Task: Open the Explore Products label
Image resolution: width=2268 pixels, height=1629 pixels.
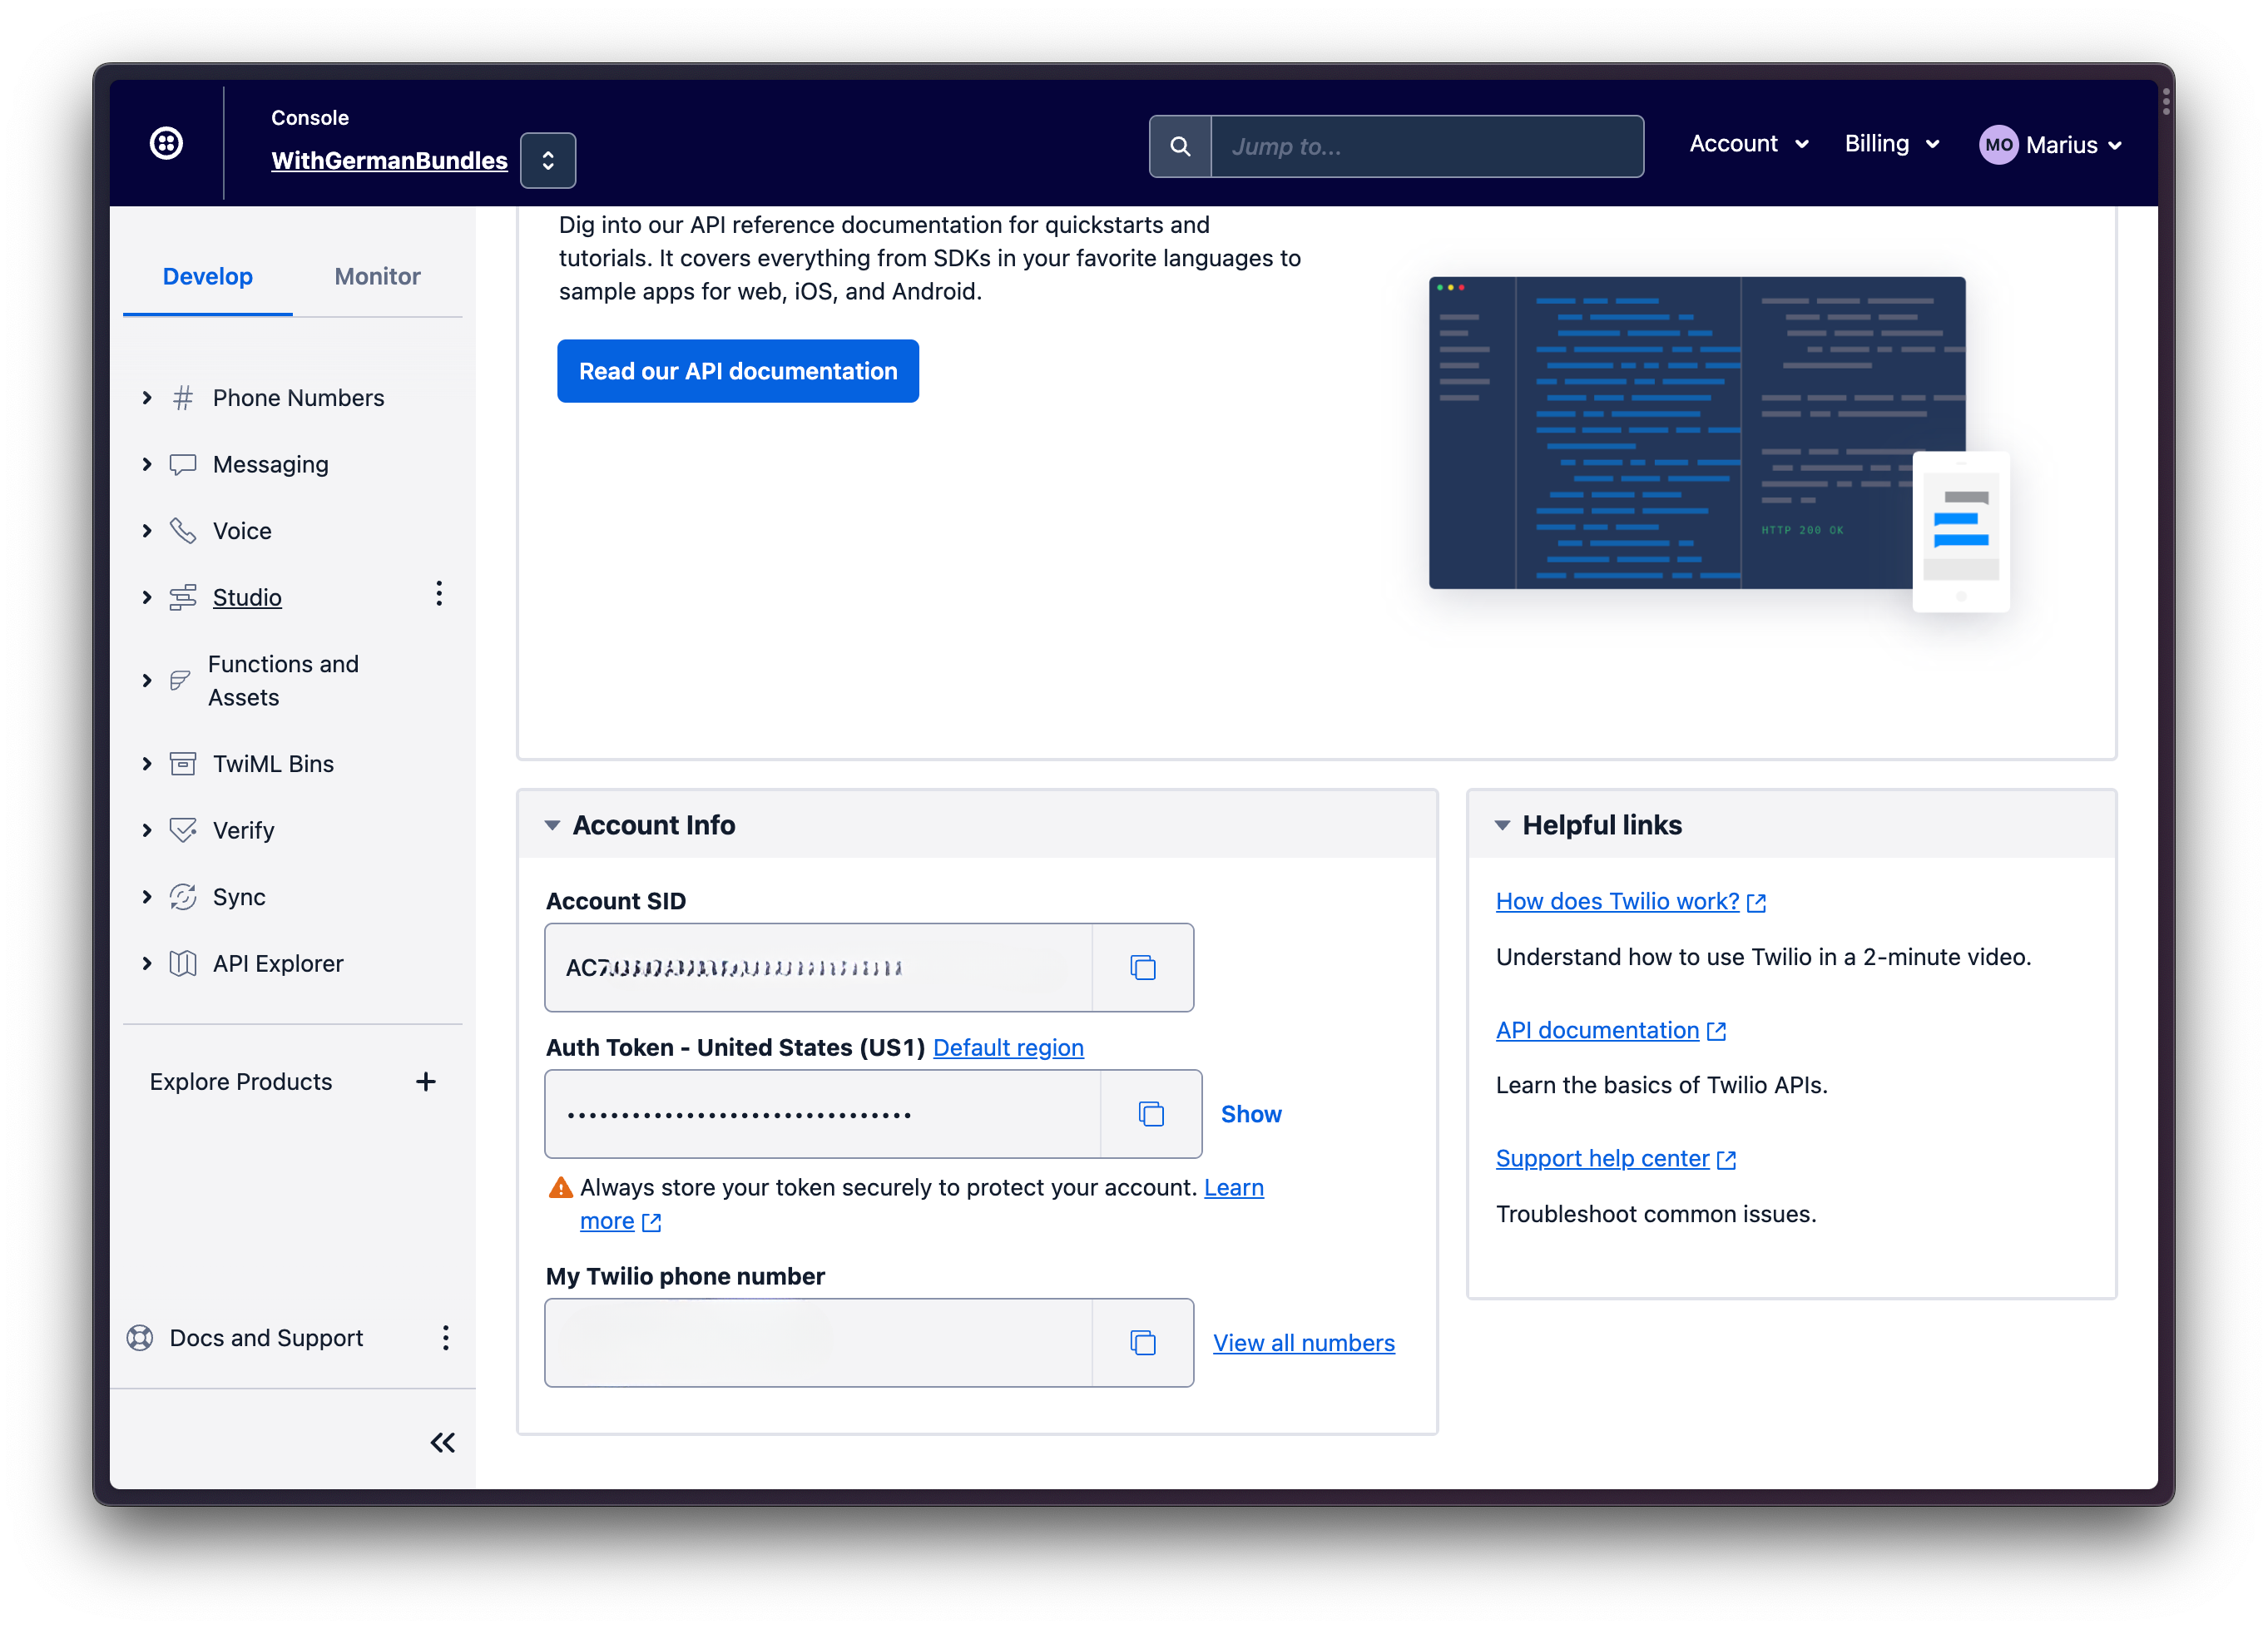Action: (x=240, y=1081)
